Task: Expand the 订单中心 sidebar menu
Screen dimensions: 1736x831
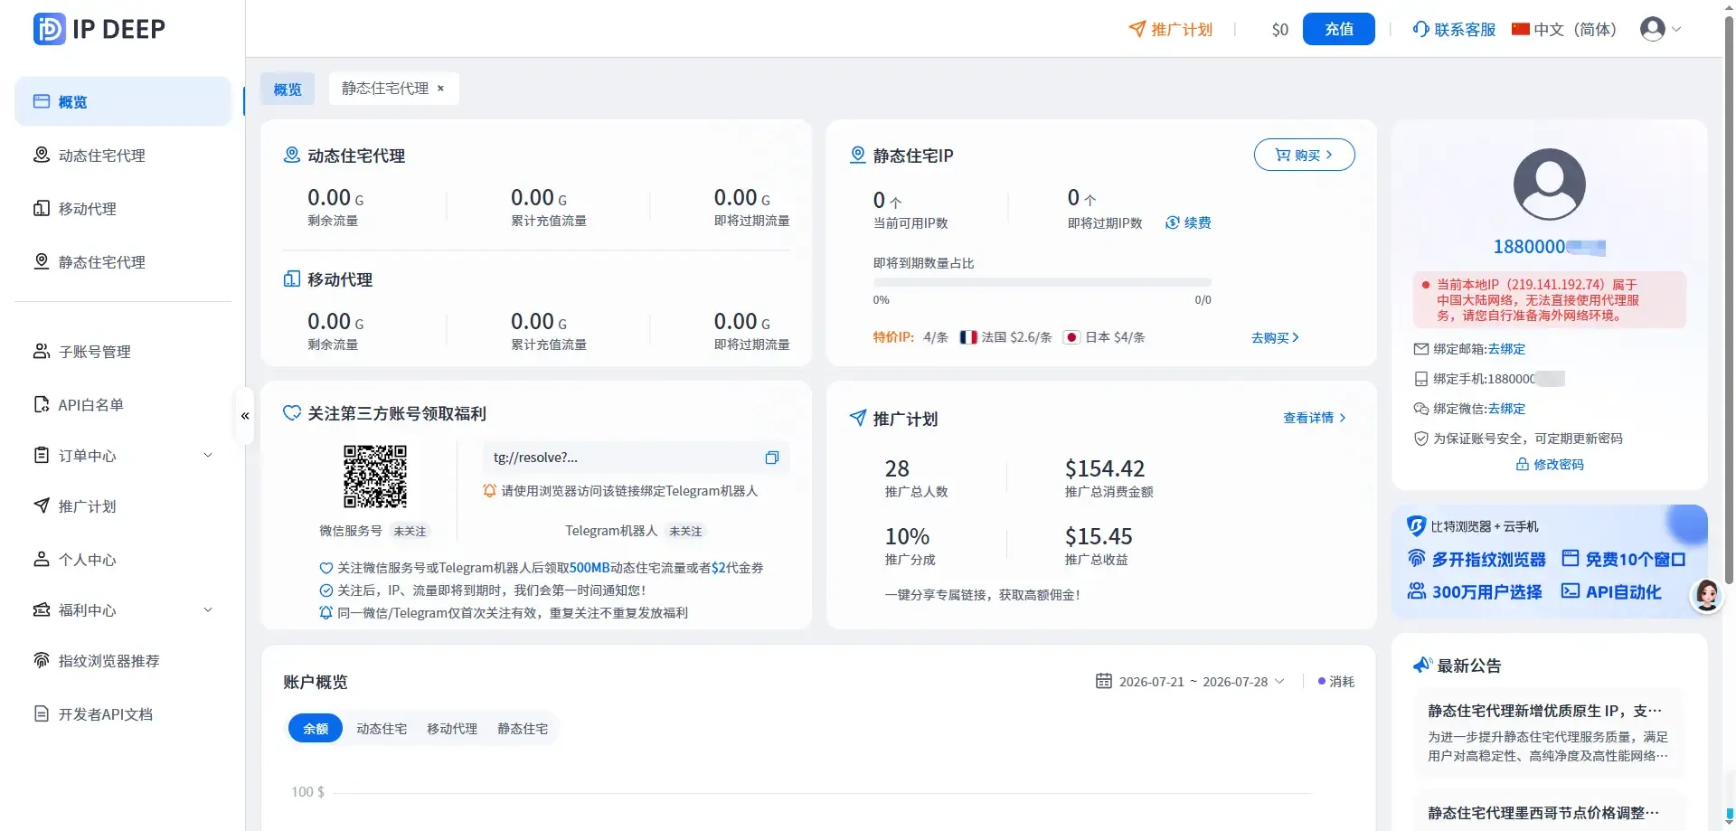Action: [x=123, y=456]
